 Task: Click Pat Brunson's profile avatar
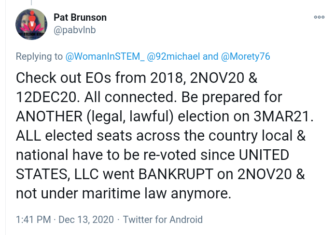(x=31, y=25)
